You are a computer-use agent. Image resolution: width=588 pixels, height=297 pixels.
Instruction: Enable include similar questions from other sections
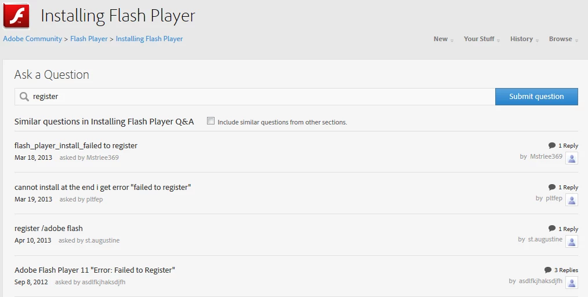(210, 121)
